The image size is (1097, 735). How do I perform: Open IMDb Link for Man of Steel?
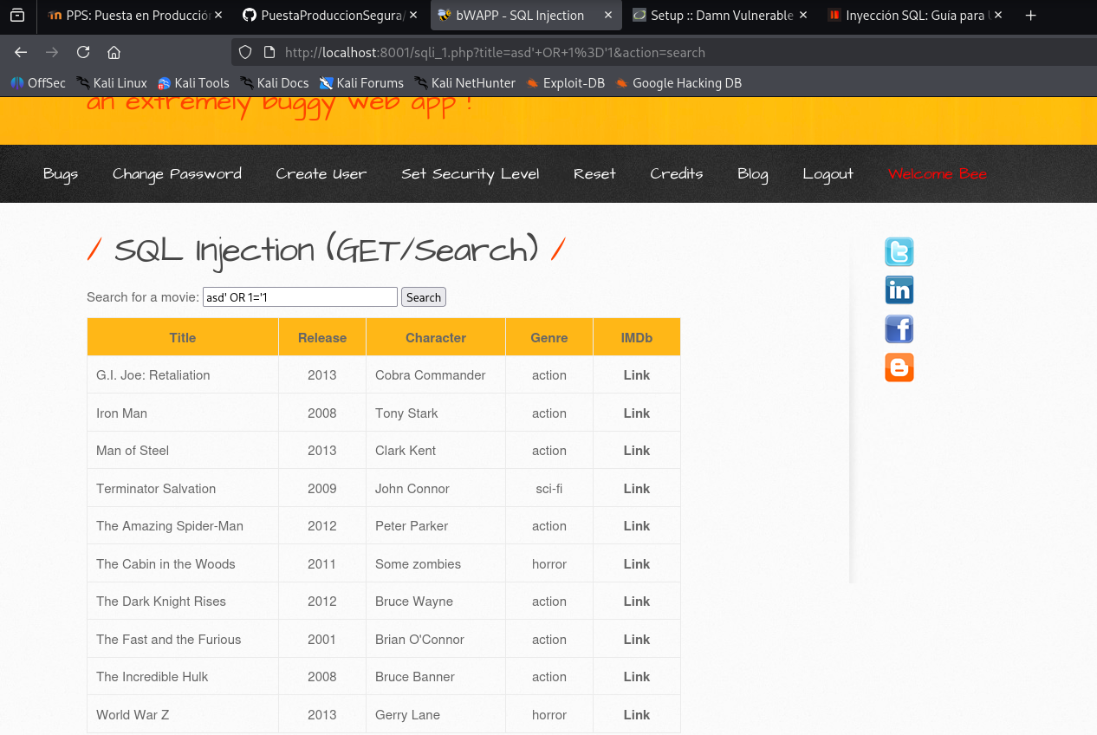tap(637, 451)
